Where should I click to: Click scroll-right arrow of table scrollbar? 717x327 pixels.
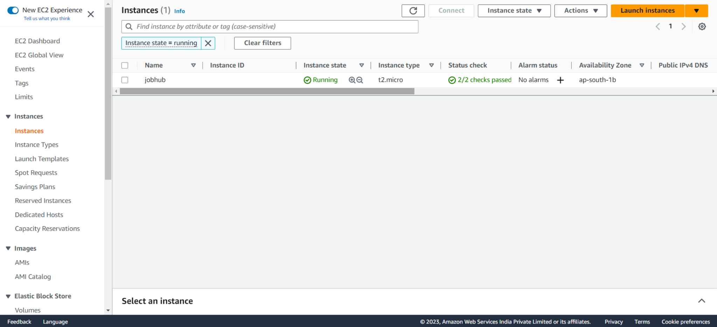coord(713,91)
